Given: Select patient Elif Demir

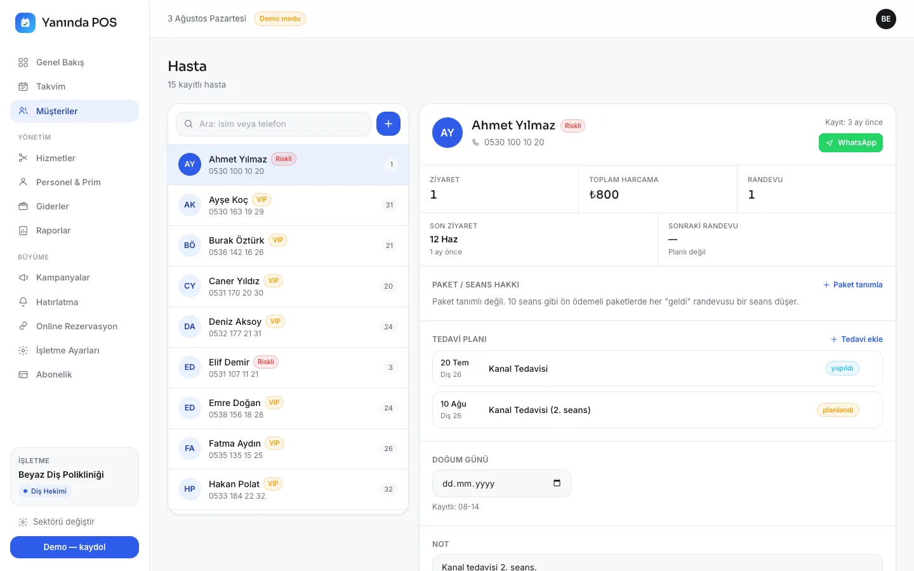Looking at the screenshot, I should [x=288, y=368].
